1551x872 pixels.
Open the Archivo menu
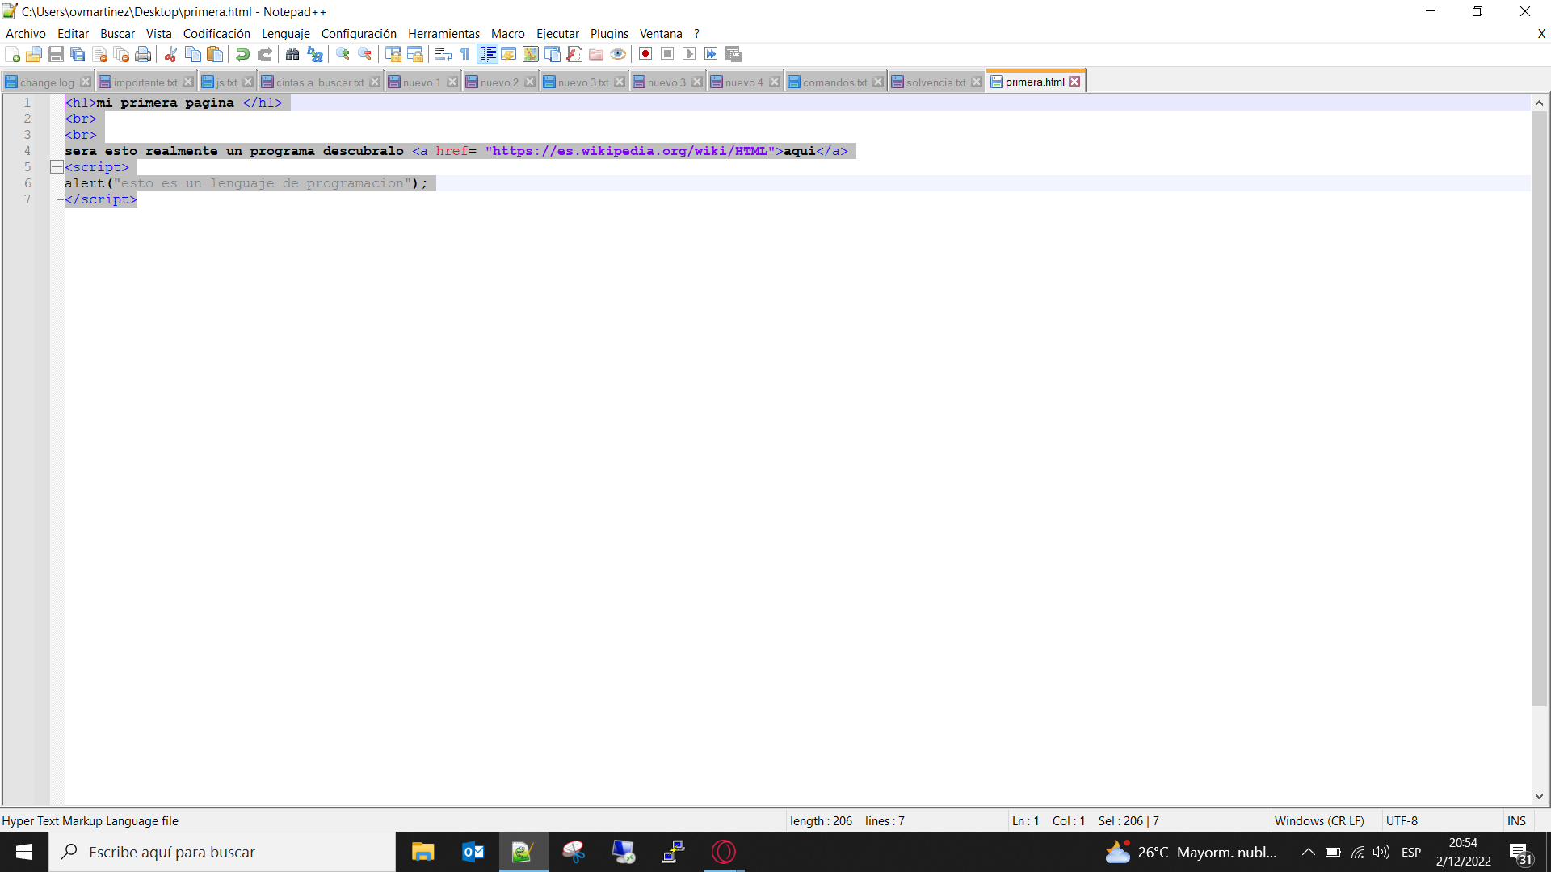coord(26,33)
